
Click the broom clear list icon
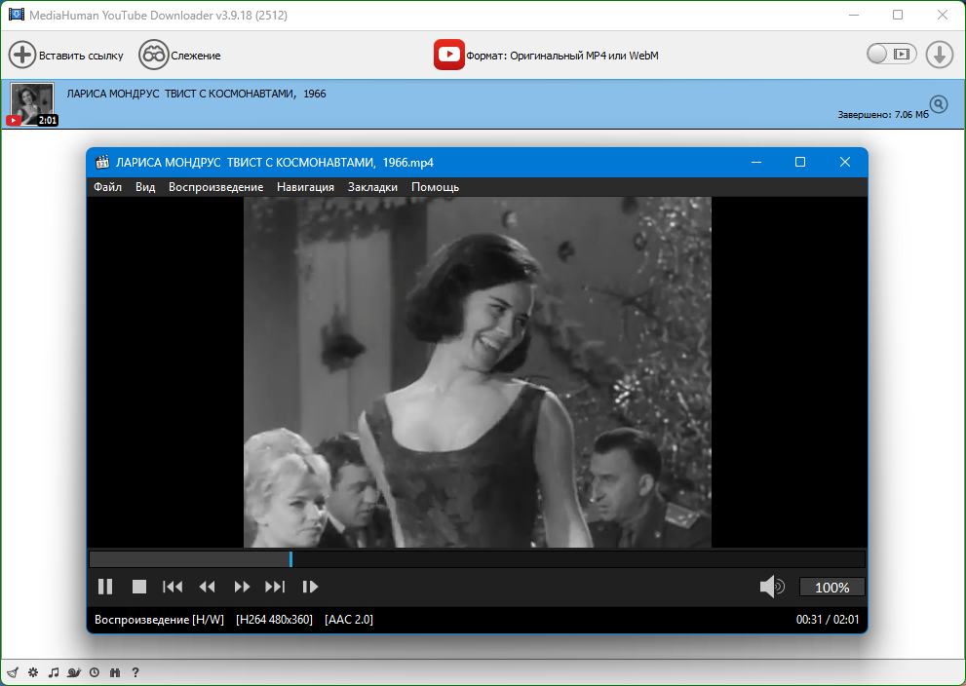13,672
